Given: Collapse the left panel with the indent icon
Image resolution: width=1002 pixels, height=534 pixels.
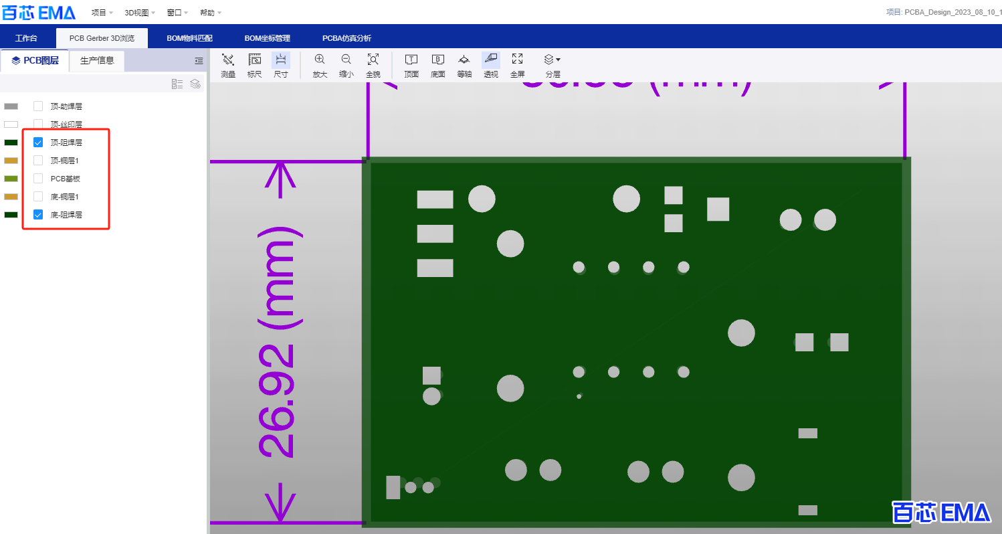Looking at the screenshot, I should (199, 61).
